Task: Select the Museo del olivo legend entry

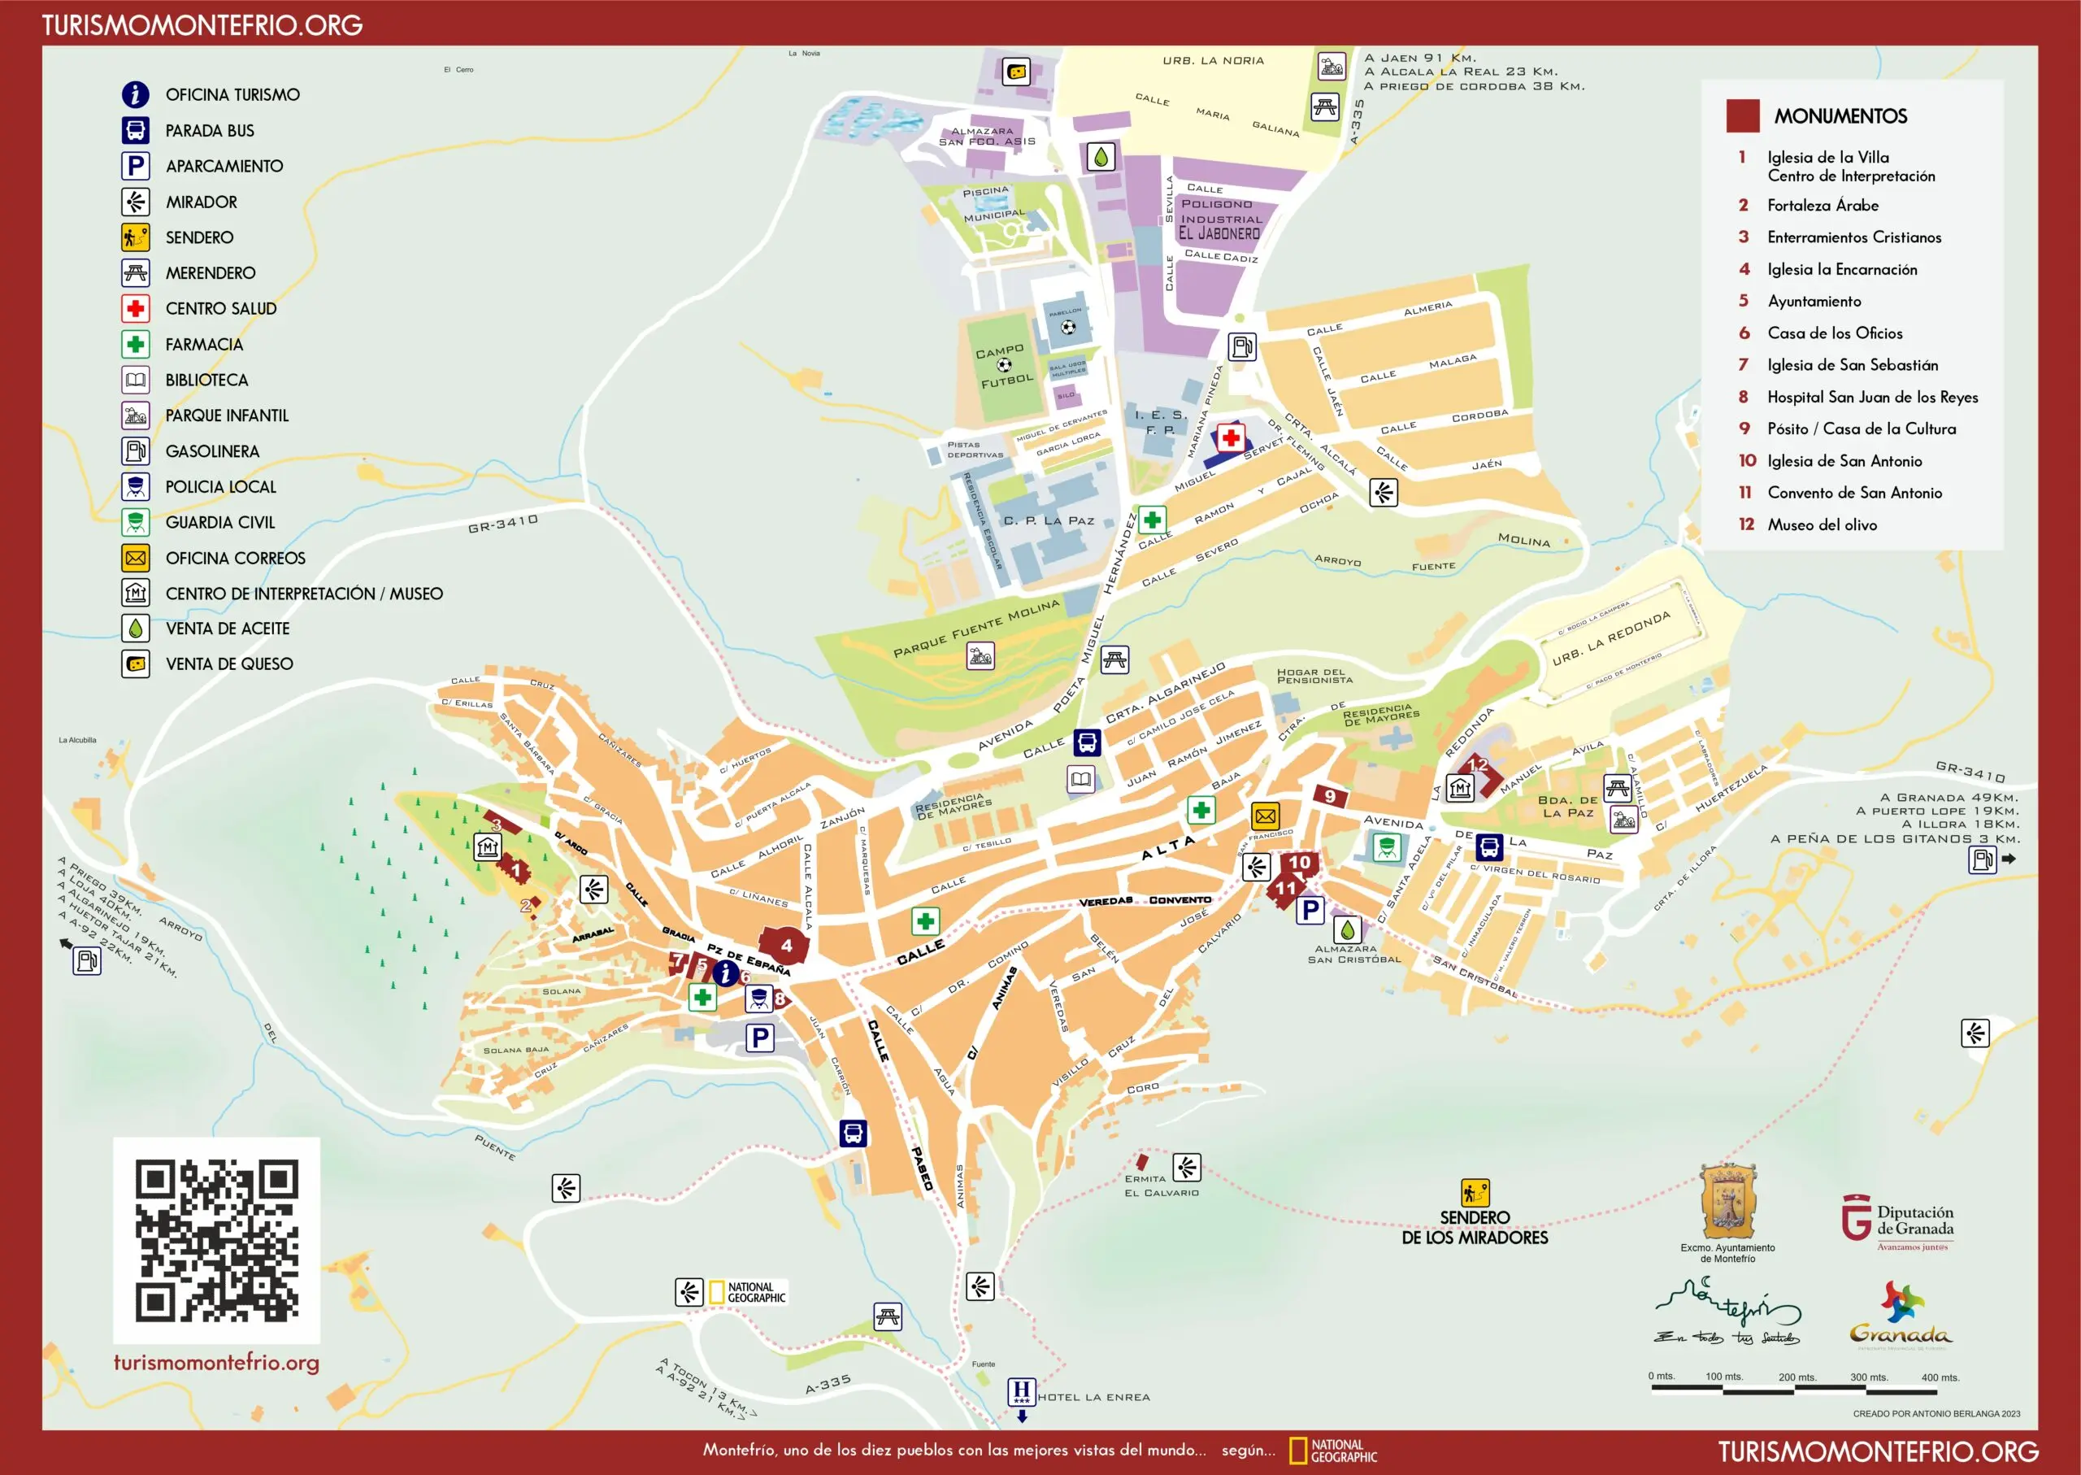Action: click(x=1822, y=524)
